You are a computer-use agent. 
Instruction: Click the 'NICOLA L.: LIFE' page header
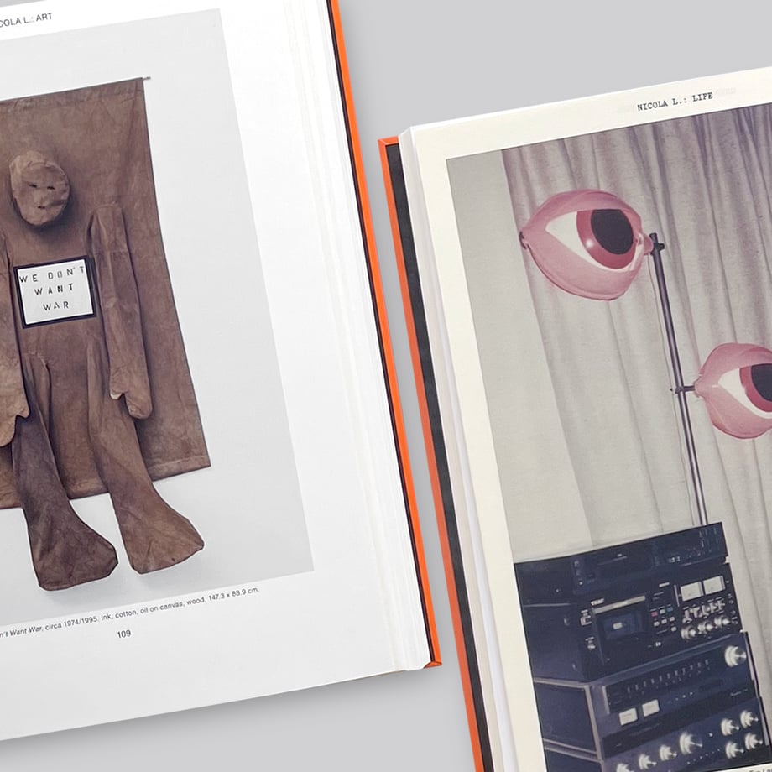click(675, 102)
